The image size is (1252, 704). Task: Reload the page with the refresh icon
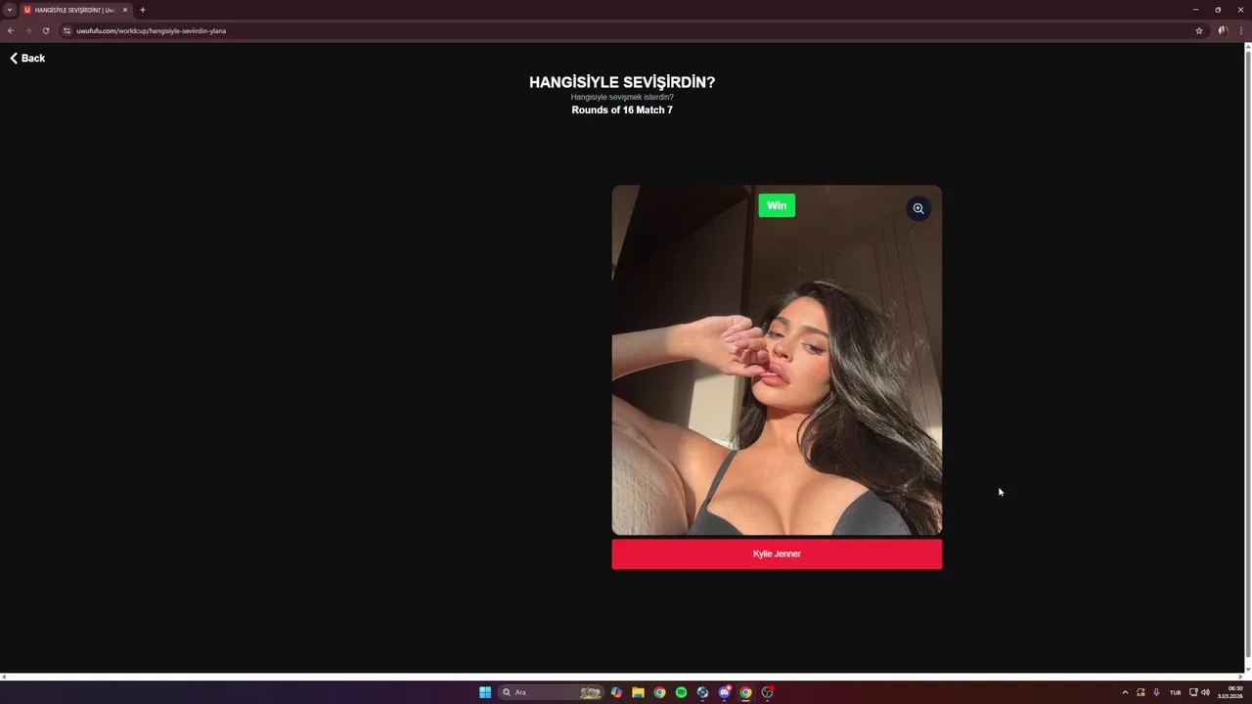coord(45,30)
